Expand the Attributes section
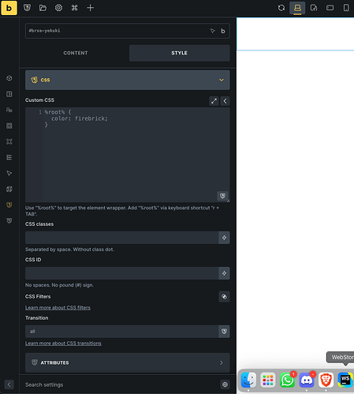This screenshot has height=394, width=354. coord(128,362)
